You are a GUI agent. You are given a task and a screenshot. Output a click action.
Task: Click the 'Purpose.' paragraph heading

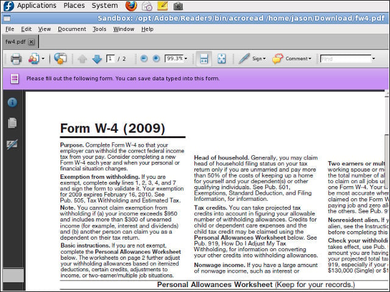[72, 145]
